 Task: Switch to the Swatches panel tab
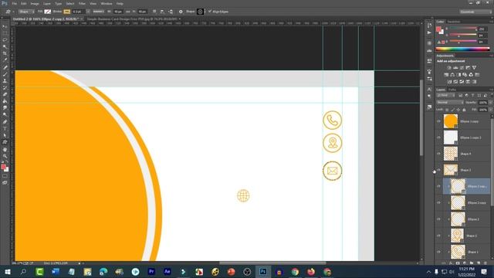pos(454,22)
